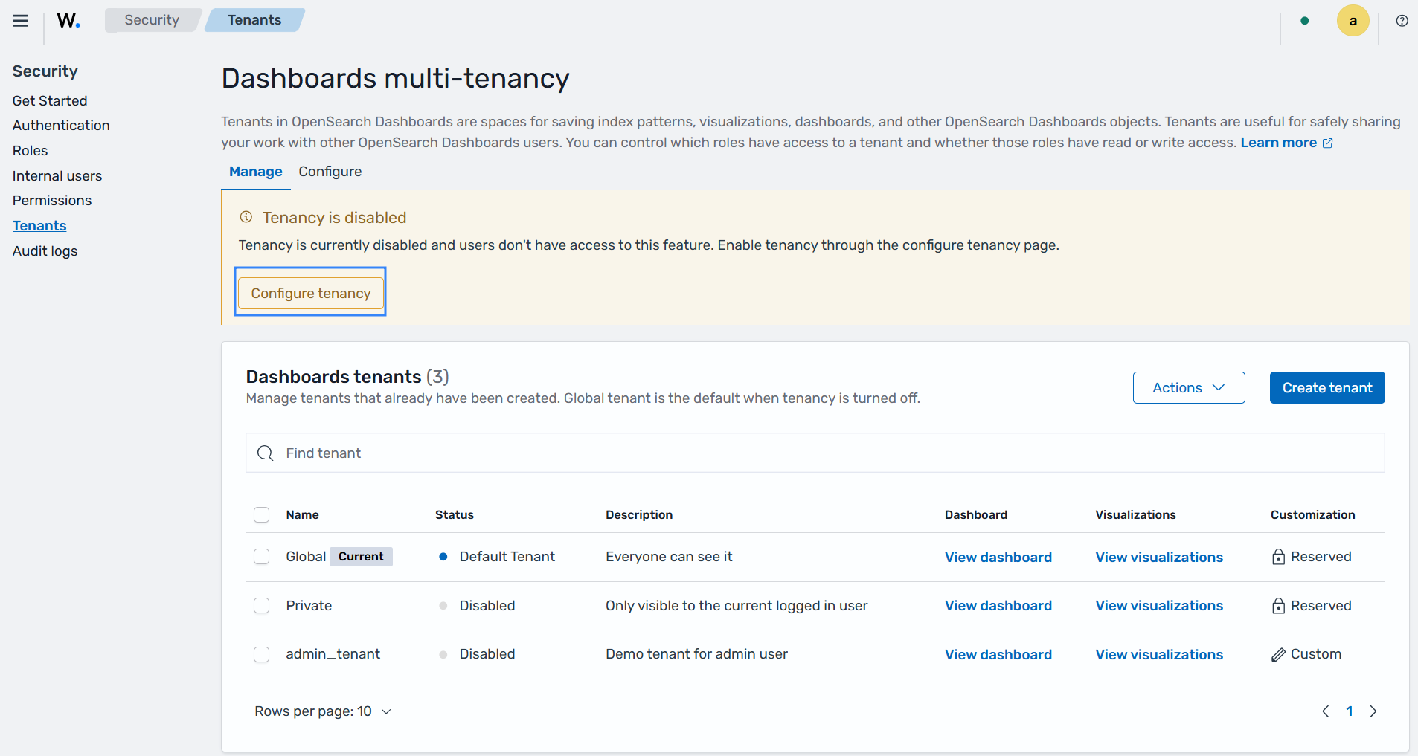Click the Current badge on Global
Viewport: 1418px width, 756px height.
tap(361, 557)
